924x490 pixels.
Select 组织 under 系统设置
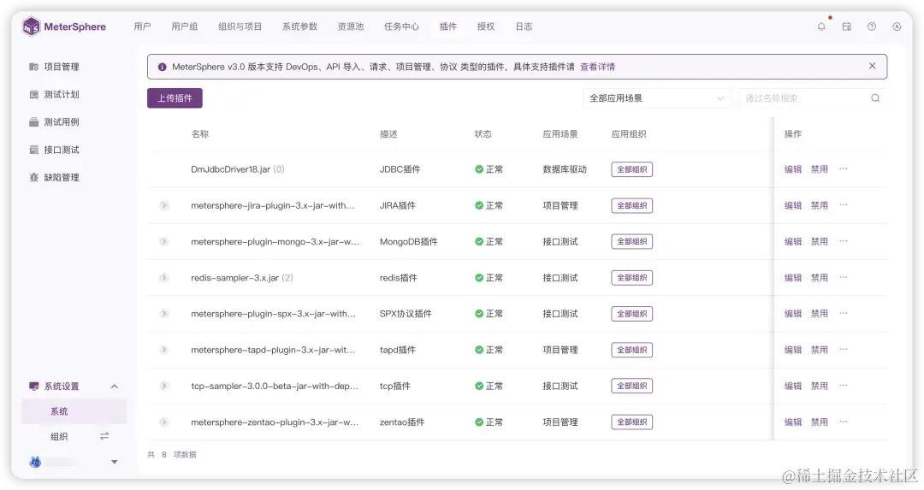coord(59,436)
